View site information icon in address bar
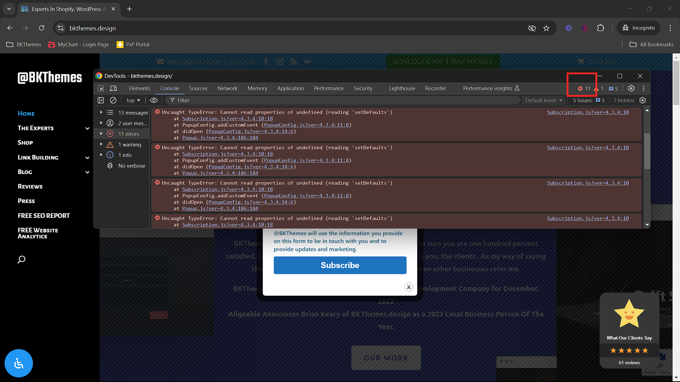 (61, 28)
